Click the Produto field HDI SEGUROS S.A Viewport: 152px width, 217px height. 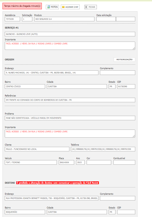coord(64,19)
